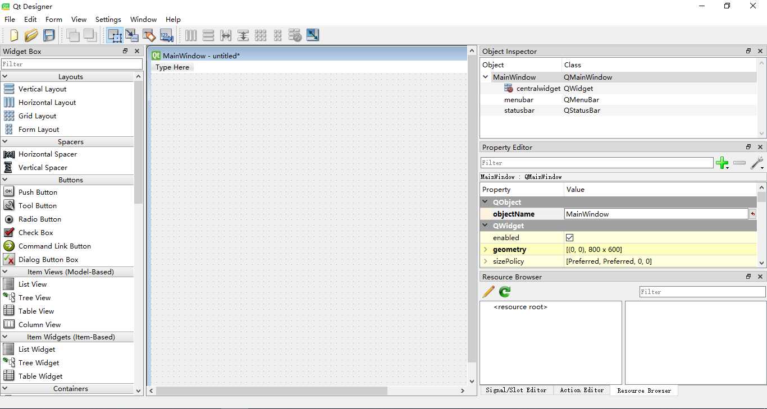
Task: Collapse MainWindow node in Object Inspector
Action: pos(486,77)
